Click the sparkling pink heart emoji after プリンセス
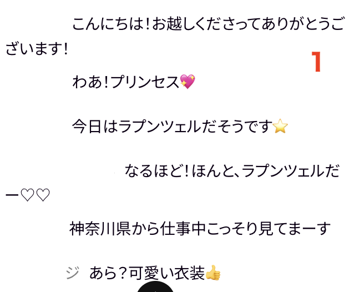 click(188, 82)
